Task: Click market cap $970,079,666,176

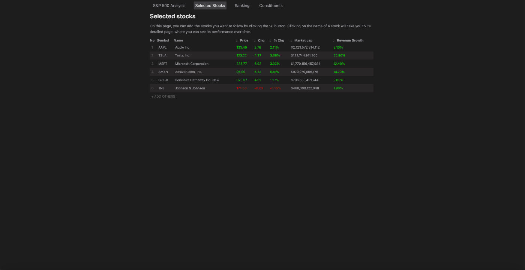Action: tap(304, 72)
